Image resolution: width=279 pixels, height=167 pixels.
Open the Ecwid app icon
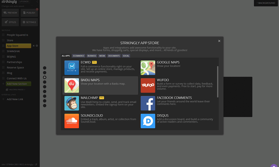pyautogui.click(x=71, y=67)
